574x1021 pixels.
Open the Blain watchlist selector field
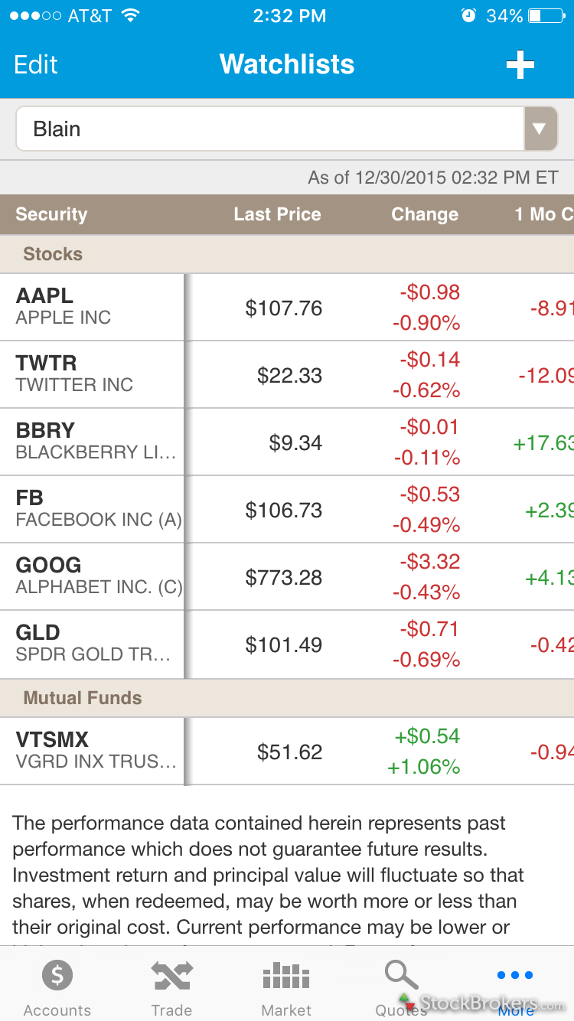click(x=269, y=129)
